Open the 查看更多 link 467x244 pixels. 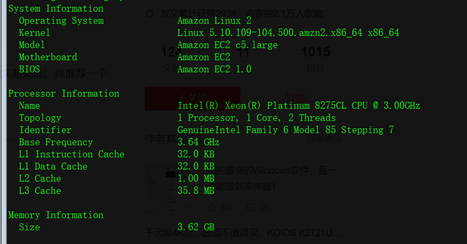324,139
